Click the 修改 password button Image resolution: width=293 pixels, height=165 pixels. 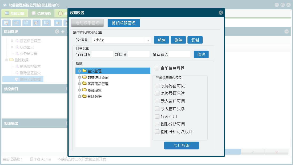coord(201,54)
